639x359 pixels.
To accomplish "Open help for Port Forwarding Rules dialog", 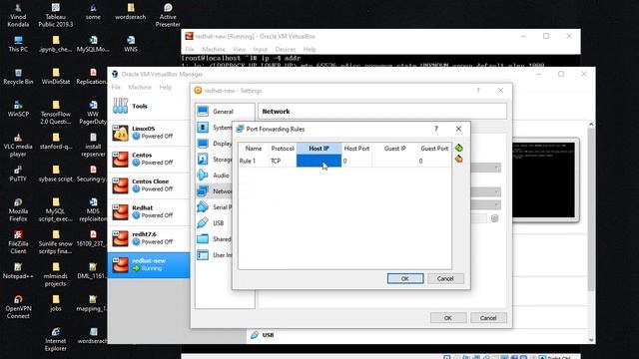I will [436, 129].
